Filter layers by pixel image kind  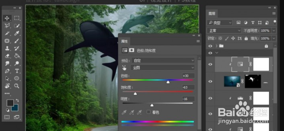point(238,23)
